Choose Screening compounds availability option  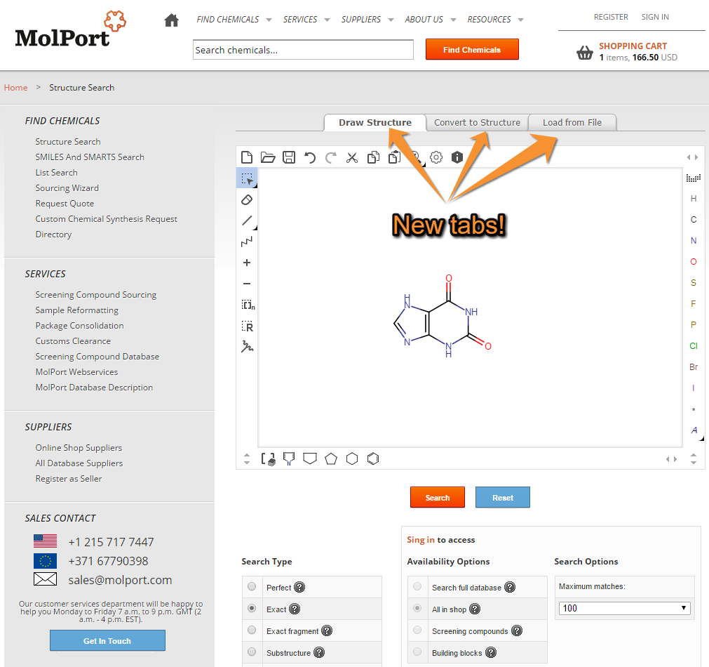coord(417,630)
